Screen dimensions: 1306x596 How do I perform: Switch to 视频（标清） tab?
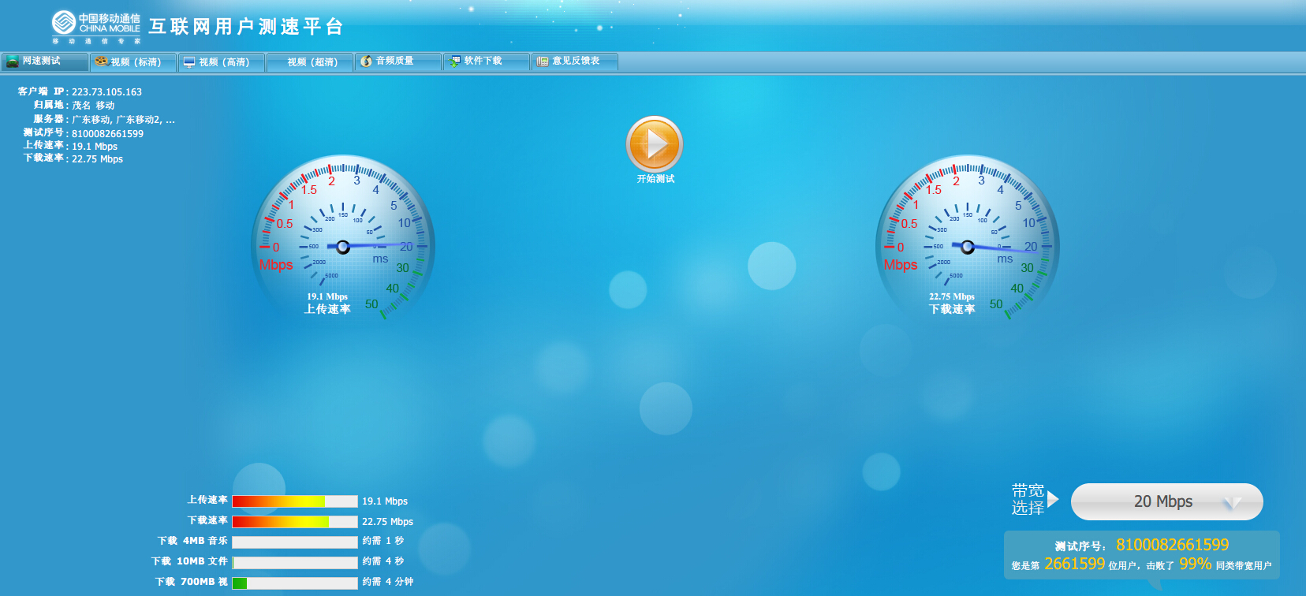click(x=135, y=62)
